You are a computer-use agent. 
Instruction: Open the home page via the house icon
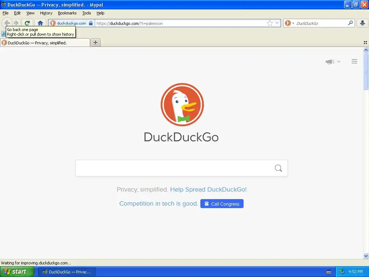point(40,23)
